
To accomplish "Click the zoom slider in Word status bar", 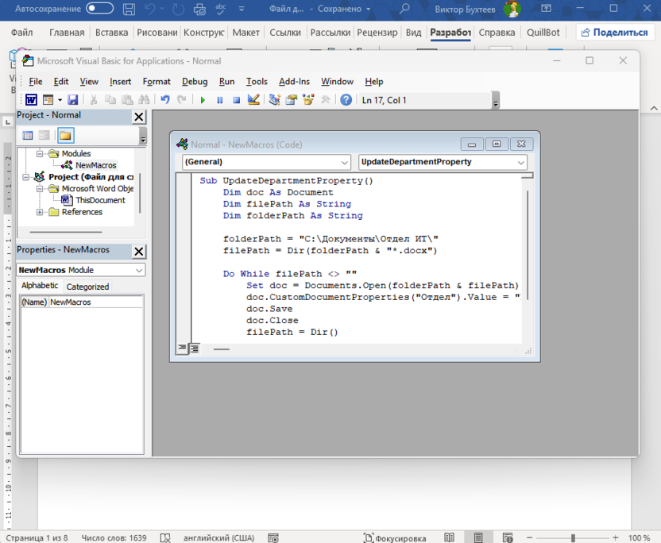I will pos(574,537).
